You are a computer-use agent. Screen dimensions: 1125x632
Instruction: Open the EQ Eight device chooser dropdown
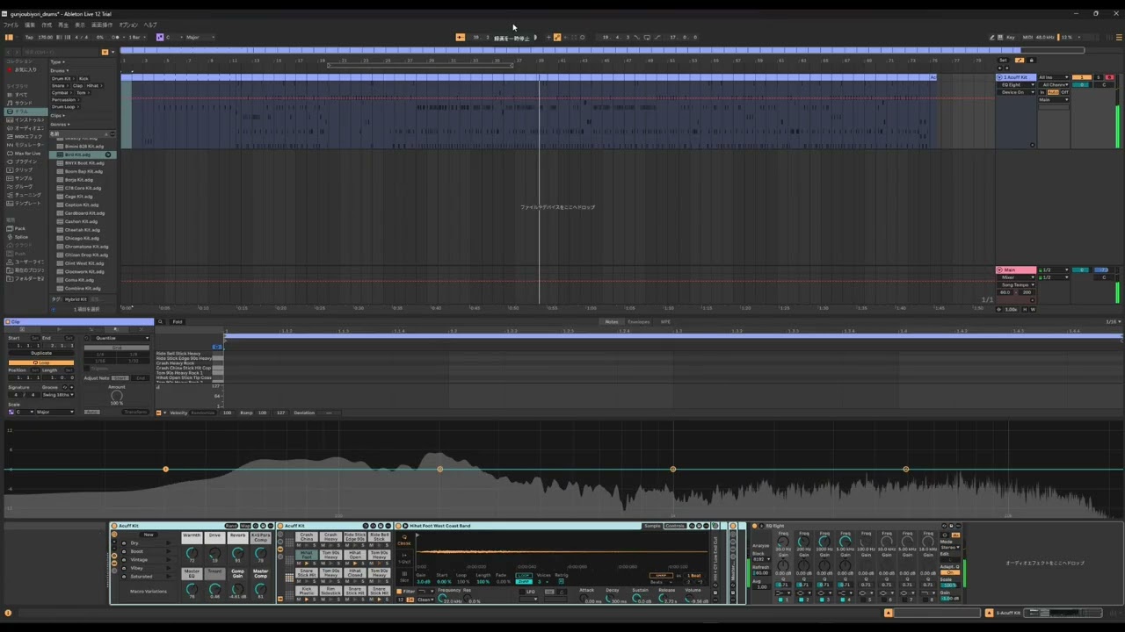1018,84
